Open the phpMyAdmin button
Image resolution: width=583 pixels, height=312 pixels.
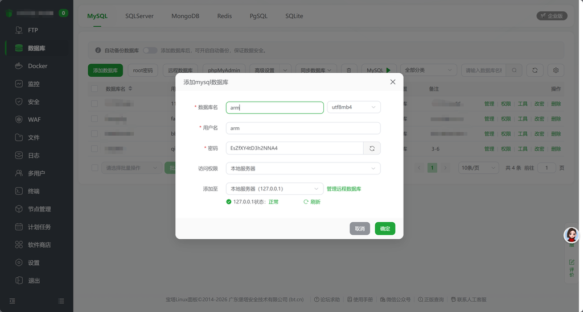(x=224, y=70)
